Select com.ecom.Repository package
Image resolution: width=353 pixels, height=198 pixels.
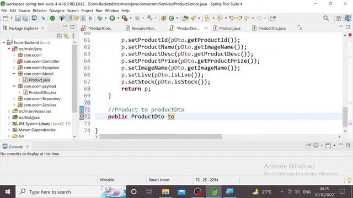click(x=39, y=98)
